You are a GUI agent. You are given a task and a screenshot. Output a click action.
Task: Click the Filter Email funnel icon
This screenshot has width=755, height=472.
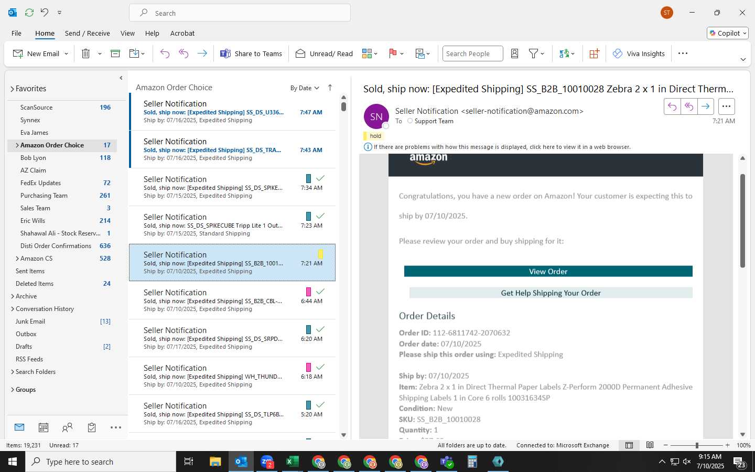(534, 53)
